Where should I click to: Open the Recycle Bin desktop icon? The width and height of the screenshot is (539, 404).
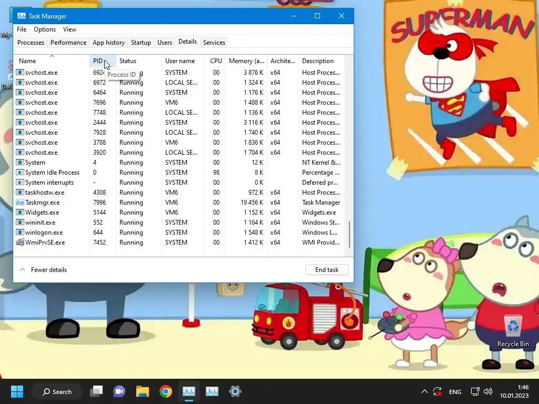click(x=513, y=331)
